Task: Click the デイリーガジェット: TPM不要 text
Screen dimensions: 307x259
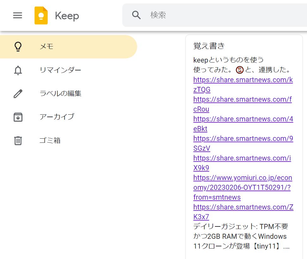Action: point(241,226)
